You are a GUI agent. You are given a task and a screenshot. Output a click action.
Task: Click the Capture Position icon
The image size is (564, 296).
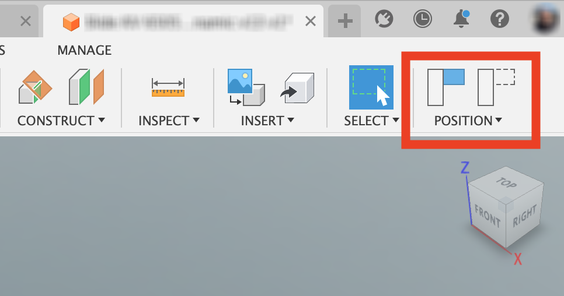446,87
